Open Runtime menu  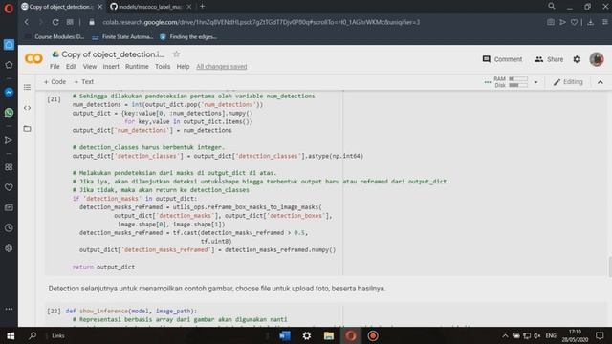(137, 67)
